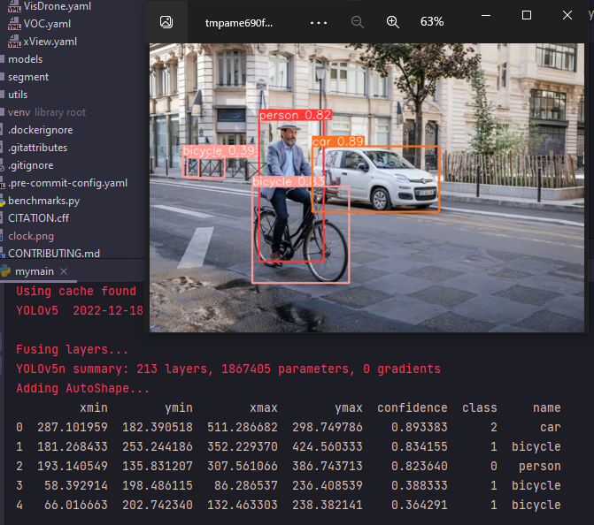Click the 'xmin' column header

(94, 407)
